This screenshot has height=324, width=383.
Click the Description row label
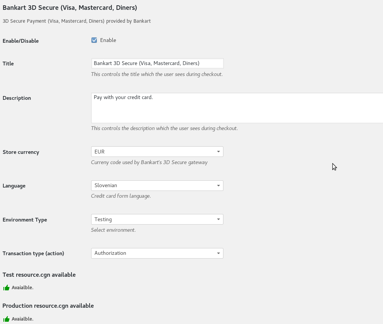pos(17,98)
